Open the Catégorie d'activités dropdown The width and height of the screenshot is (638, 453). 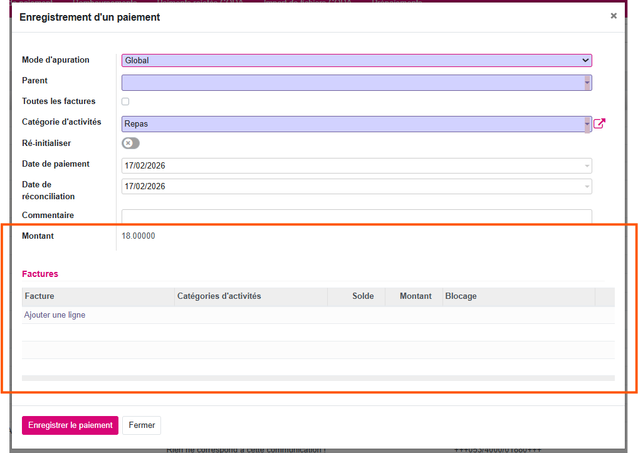(x=587, y=124)
